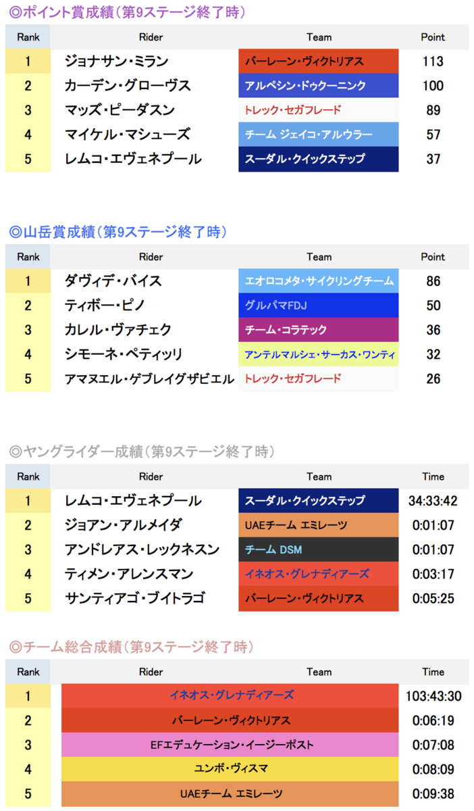Click team cell アルペシン・ドゥクーニンク
Viewport: 474px width, 811px height.
[x=319, y=86]
